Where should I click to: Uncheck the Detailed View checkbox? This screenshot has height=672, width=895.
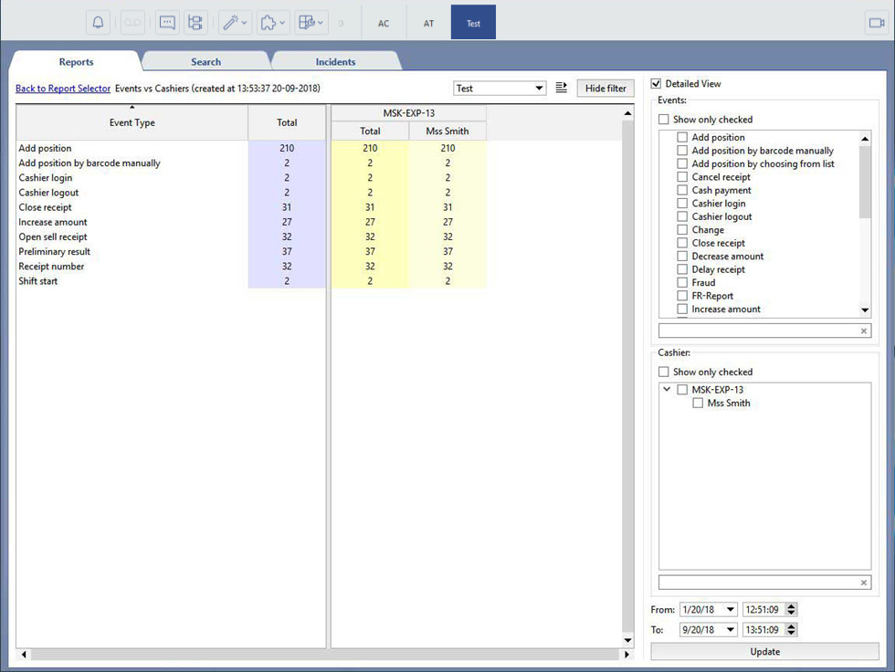click(x=656, y=84)
